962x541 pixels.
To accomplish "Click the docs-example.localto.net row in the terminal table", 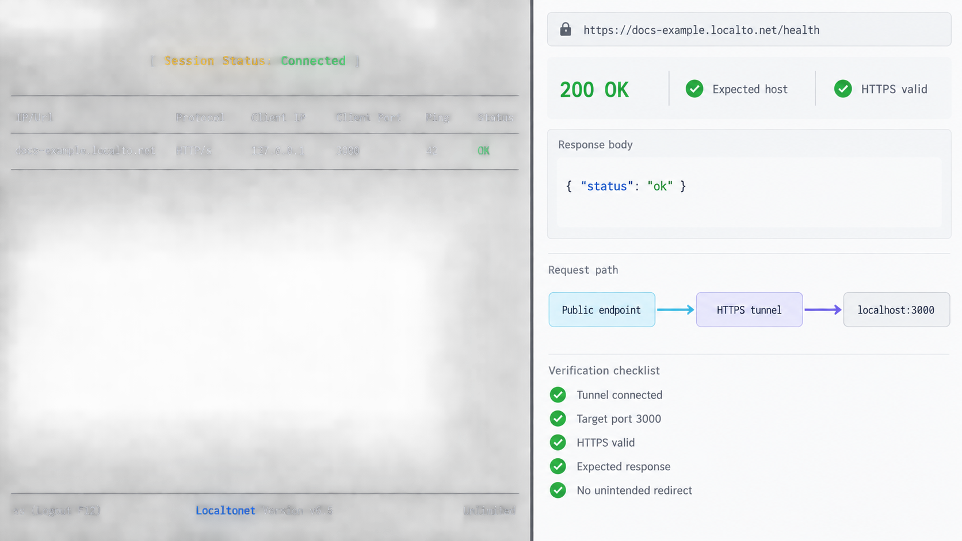I will (265, 151).
